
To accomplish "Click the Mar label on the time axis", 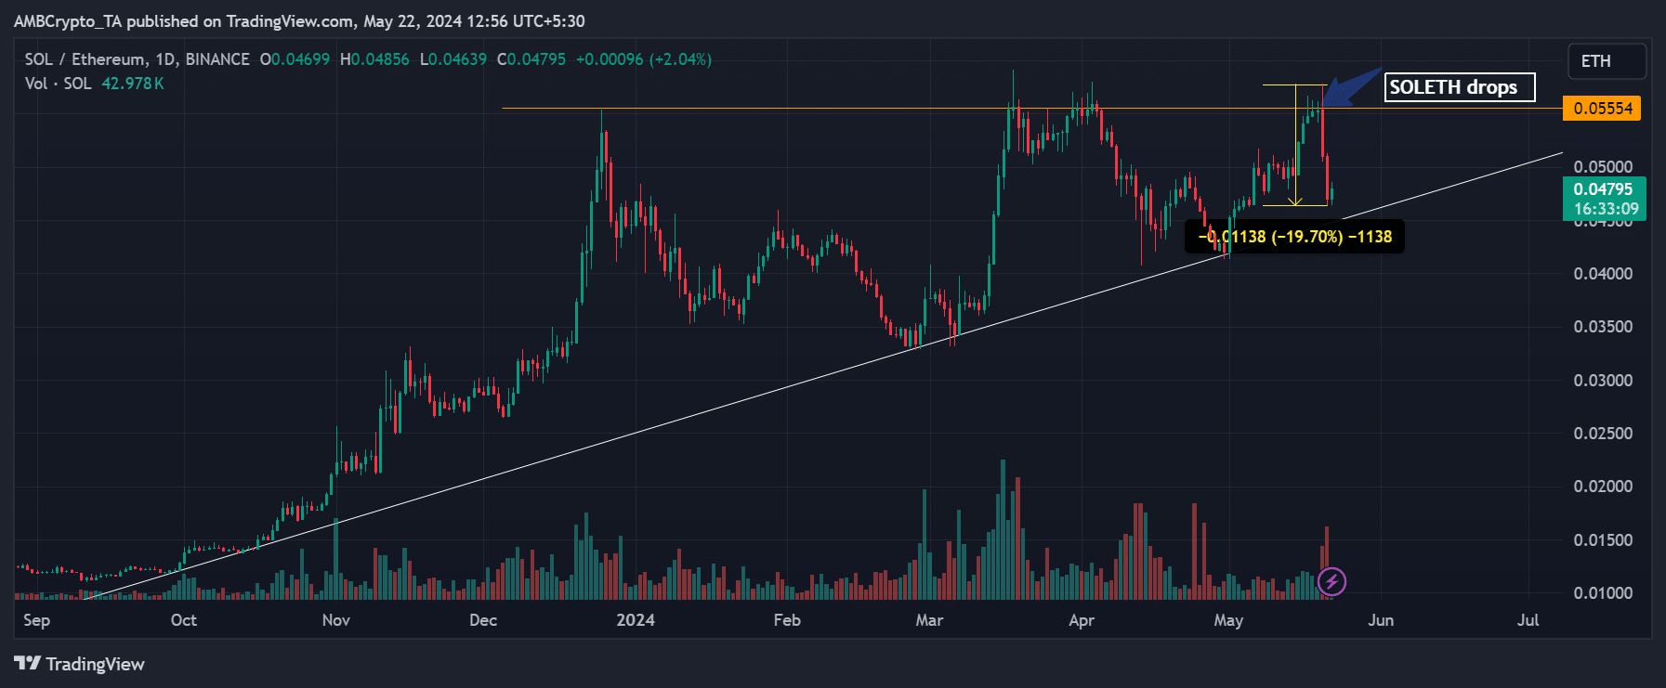I will pos(929,620).
